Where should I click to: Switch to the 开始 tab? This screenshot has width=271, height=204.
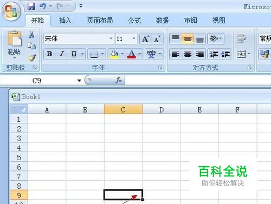tap(37, 21)
